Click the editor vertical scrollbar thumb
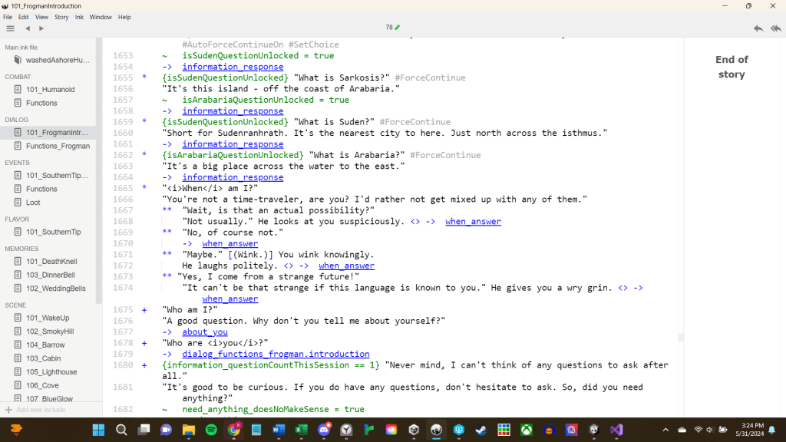Image resolution: width=786 pixels, height=442 pixels. 680,337
